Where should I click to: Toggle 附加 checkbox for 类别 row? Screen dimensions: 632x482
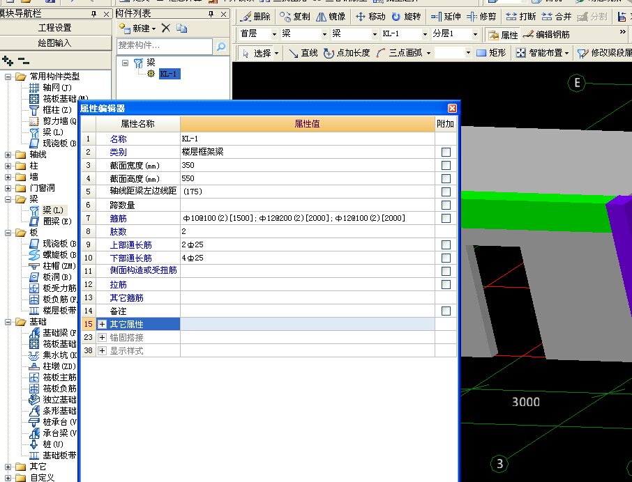pyautogui.click(x=446, y=152)
